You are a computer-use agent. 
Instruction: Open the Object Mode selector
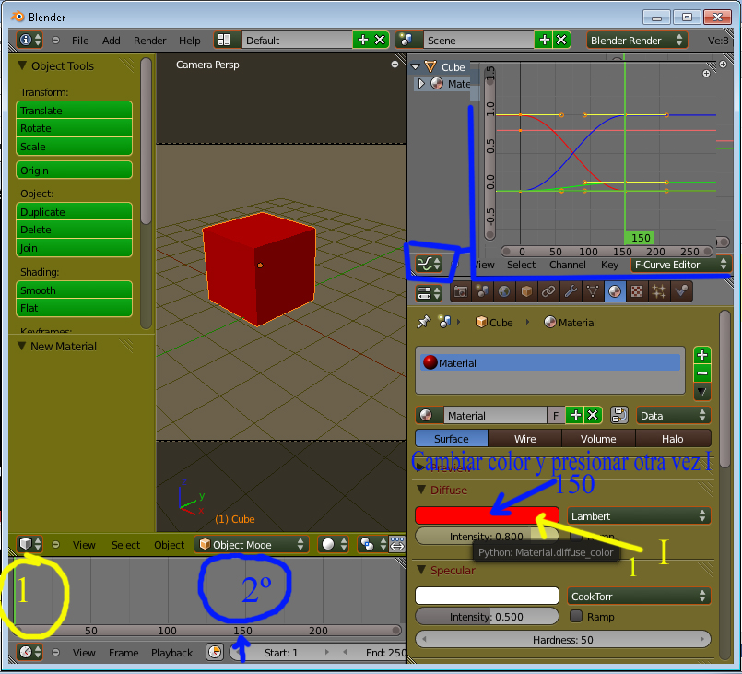pos(252,544)
